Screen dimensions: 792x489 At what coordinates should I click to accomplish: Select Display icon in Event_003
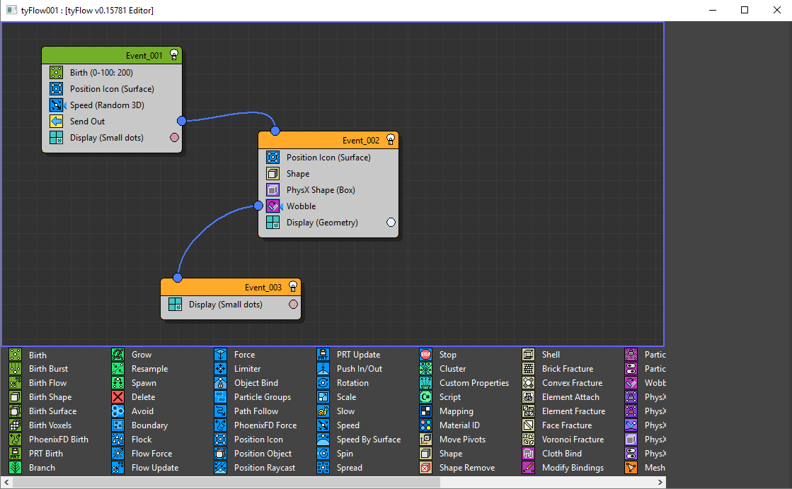(x=176, y=305)
